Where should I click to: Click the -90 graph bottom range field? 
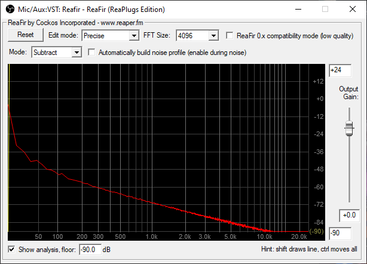[340, 233]
